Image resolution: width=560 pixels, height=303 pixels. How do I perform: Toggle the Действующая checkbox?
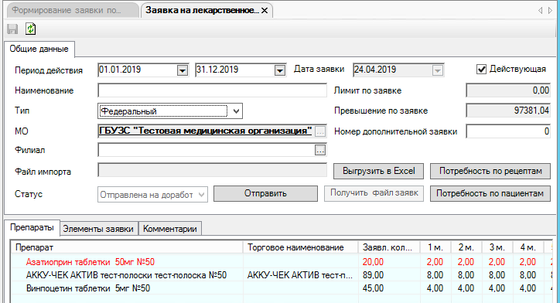point(481,70)
